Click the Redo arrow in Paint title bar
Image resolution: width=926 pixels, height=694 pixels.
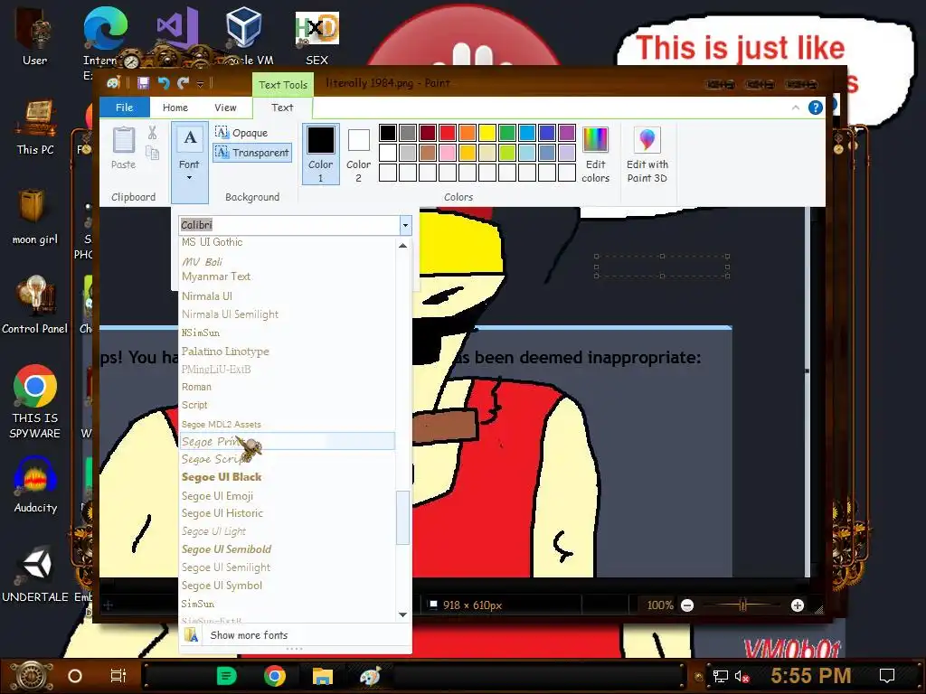(x=183, y=83)
